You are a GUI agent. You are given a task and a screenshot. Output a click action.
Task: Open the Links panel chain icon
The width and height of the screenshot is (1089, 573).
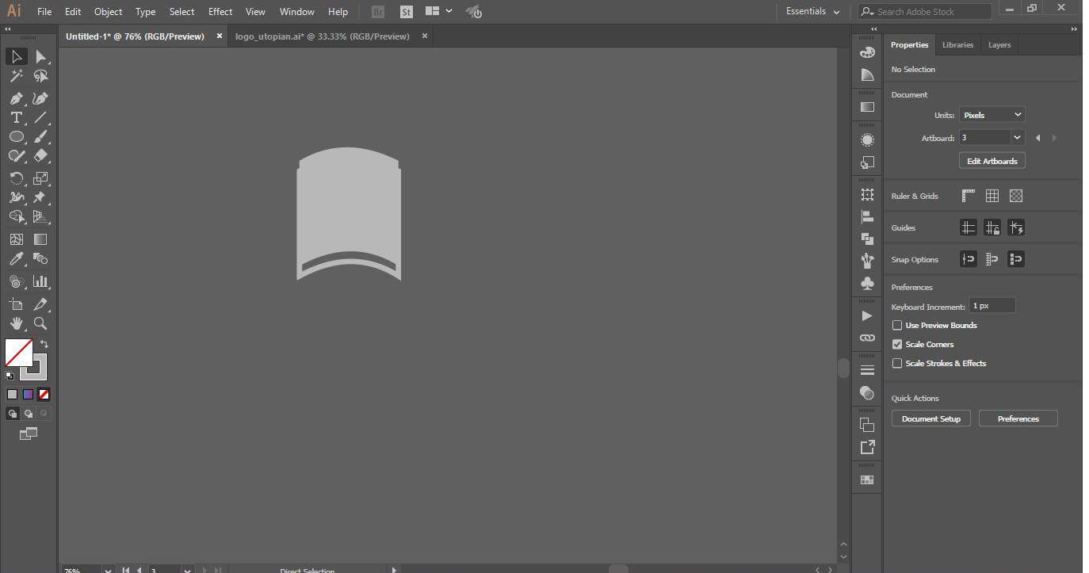pos(867,338)
